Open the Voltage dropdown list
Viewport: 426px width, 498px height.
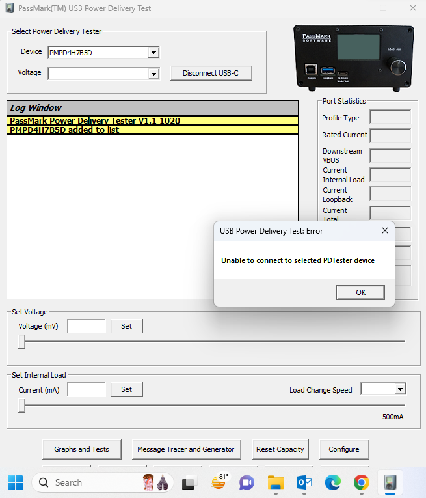click(153, 74)
